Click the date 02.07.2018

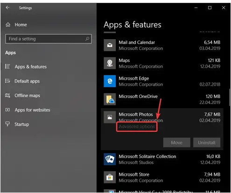pos(210,84)
